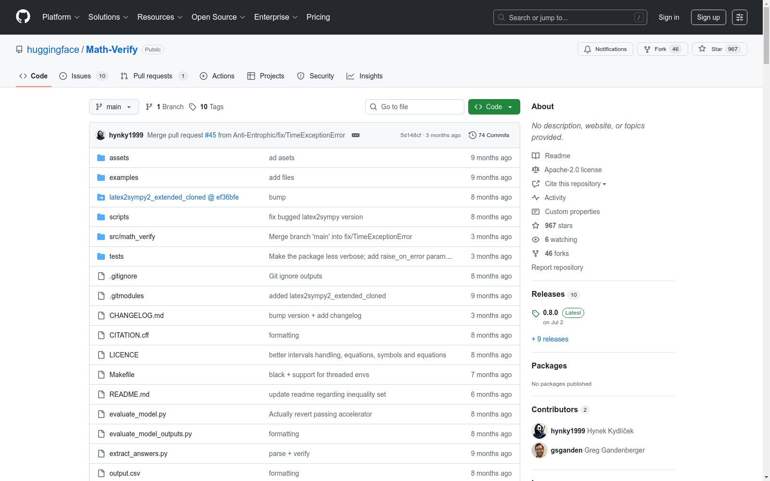Open the extract_answers.py file
Image resolution: width=770 pixels, height=481 pixels.
pos(138,454)
